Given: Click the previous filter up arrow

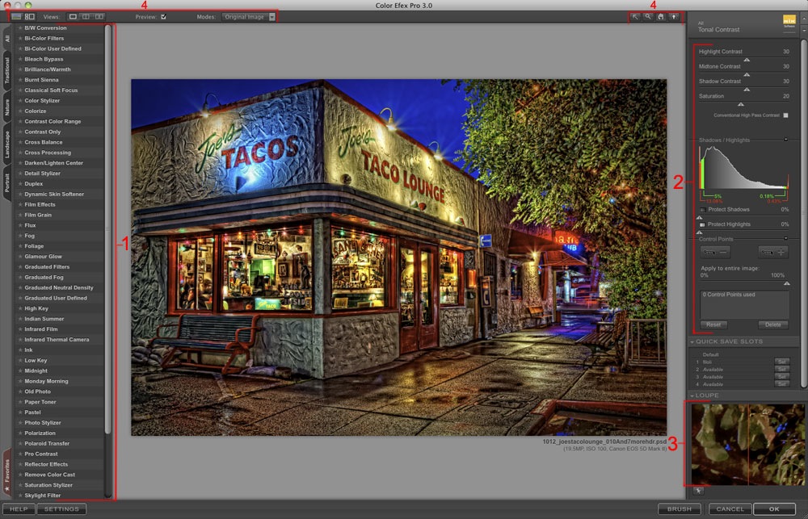Looking at the screenshot, I should coord(804,18).
